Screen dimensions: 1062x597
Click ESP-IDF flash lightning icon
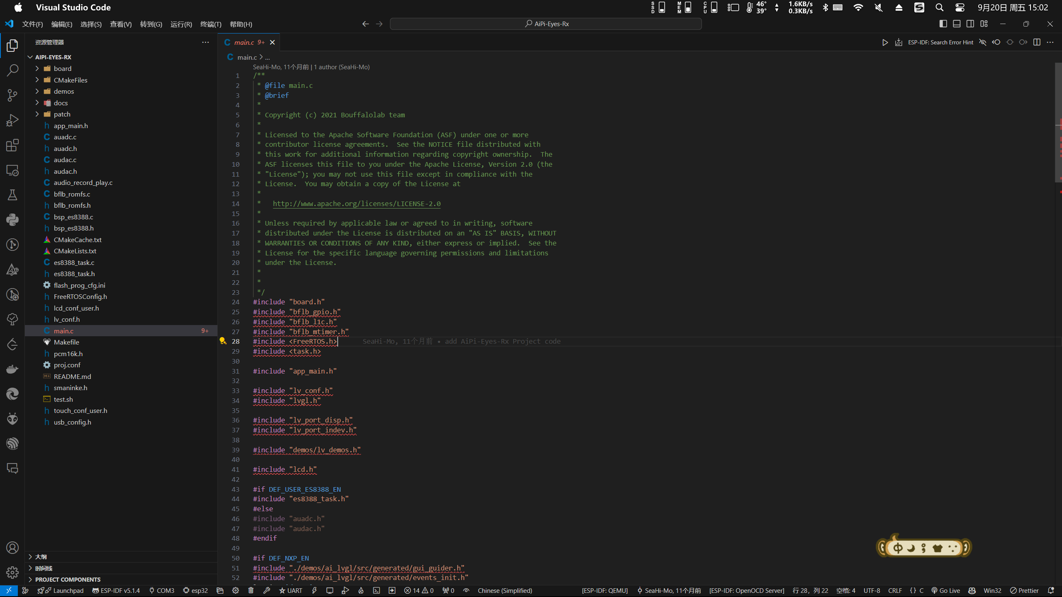(314, 590)
